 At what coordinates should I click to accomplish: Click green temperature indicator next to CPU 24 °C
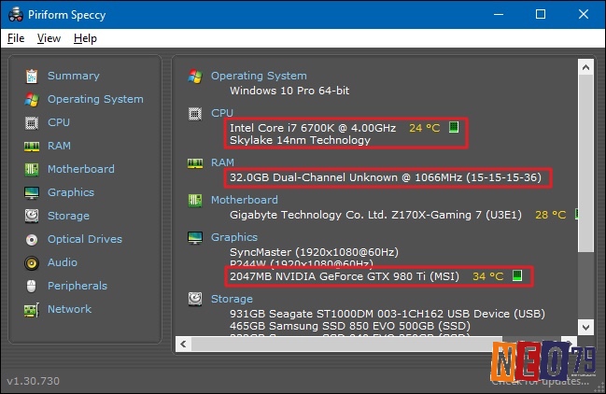click(454, 127)
